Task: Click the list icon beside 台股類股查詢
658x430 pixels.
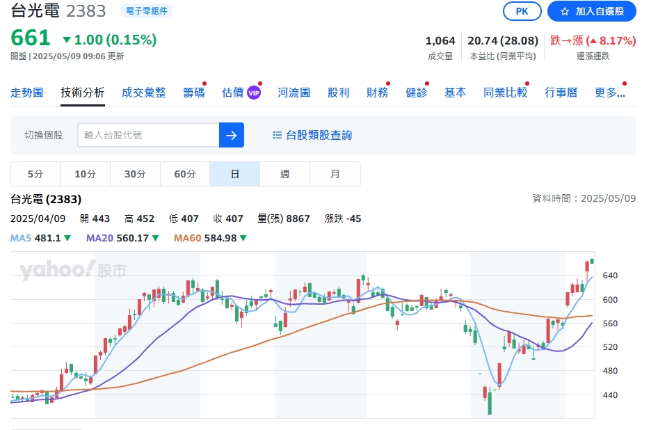Action: (x=277, y=135)
